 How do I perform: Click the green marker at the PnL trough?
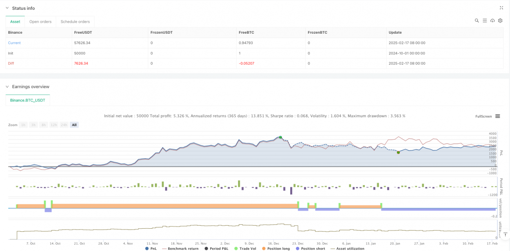point(398,152)
